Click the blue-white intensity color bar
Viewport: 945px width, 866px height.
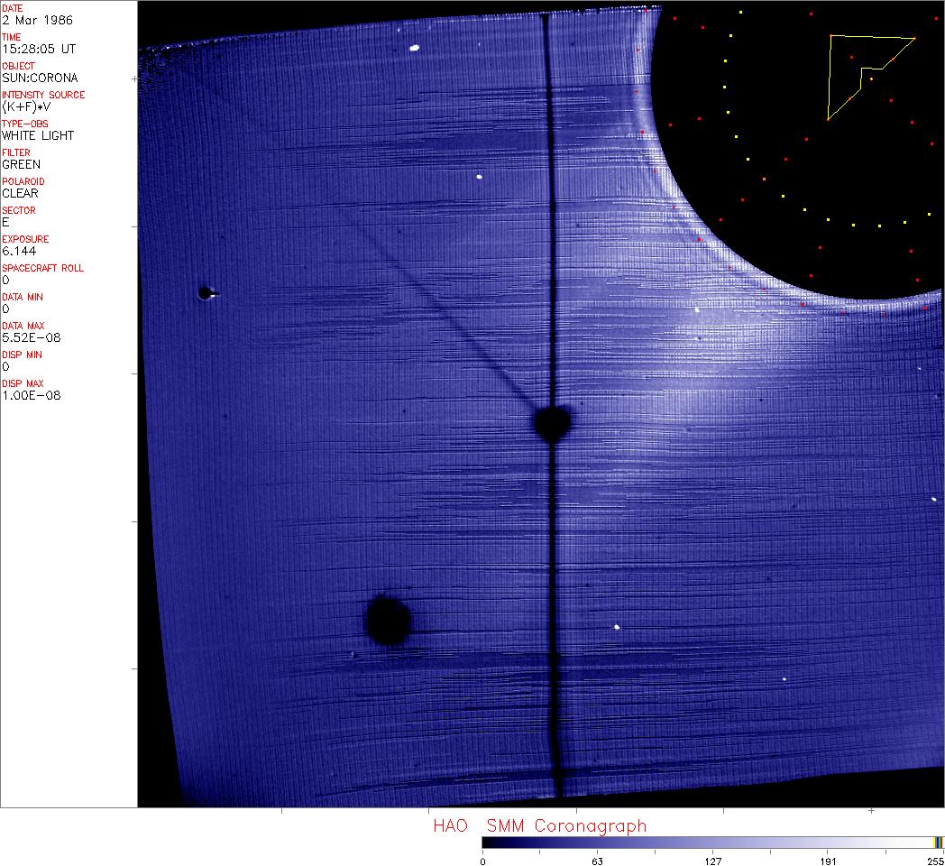(x=712, y=843)
